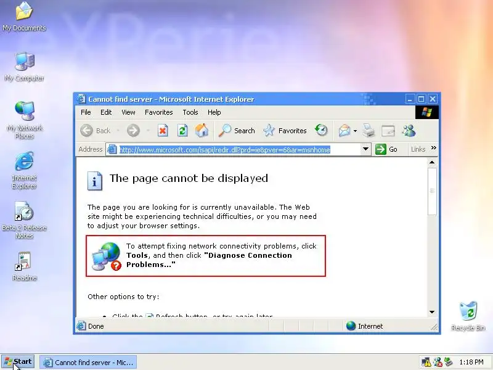Open My Documents desktop icon
The image size is (493, 370).
24,17
